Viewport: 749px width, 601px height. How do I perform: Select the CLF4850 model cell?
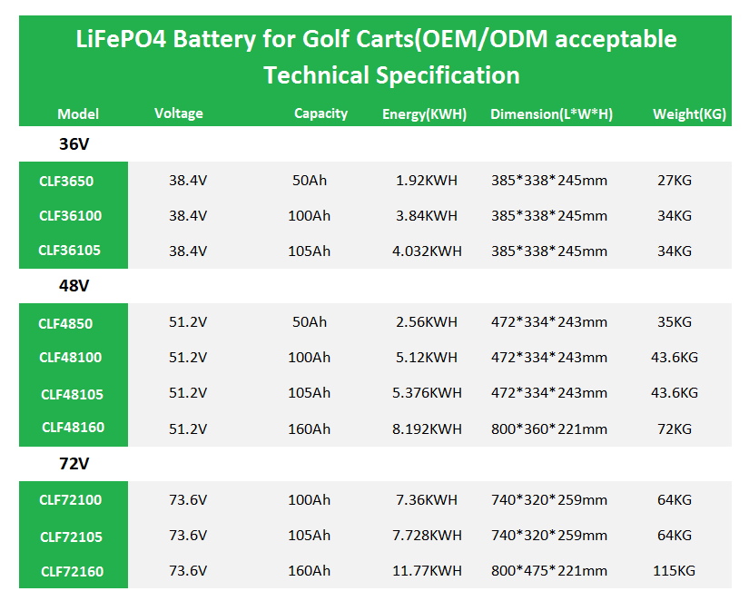pos(65,323)
